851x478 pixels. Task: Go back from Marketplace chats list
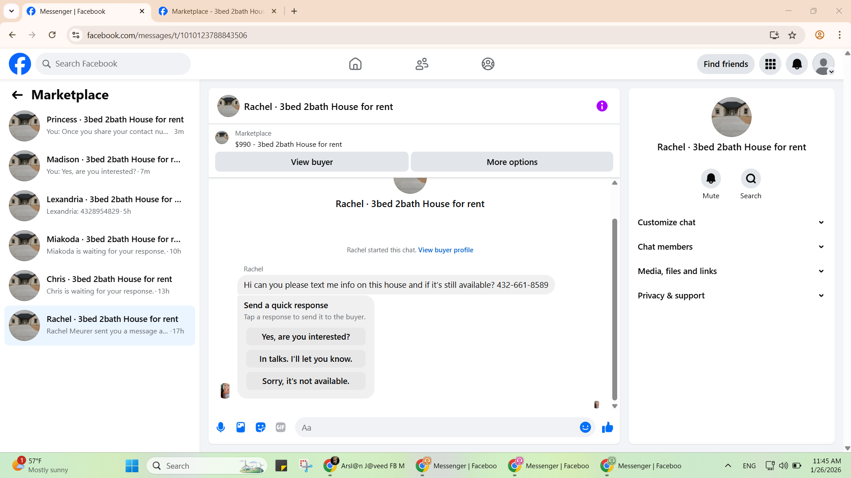click(x=17, y=95)
